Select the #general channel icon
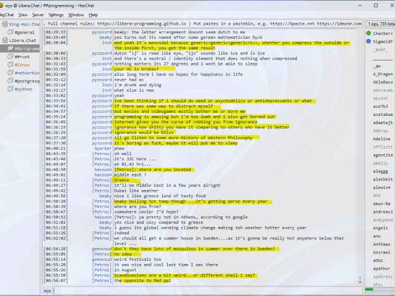 coord(9,31)
